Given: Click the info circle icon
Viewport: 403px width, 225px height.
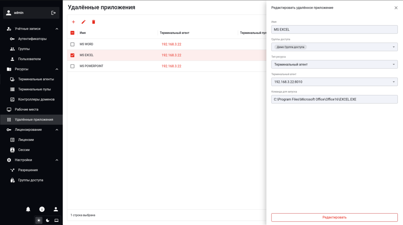Looking at the screenshot, I should (42, 209).
